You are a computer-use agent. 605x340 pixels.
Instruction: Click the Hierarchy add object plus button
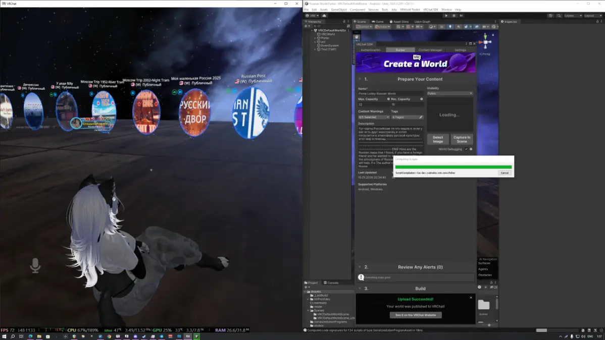pos(307,26)
